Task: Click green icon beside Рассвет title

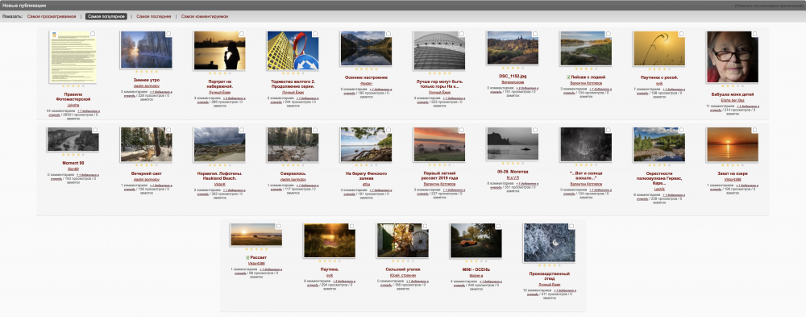Action: pos(247,257)
